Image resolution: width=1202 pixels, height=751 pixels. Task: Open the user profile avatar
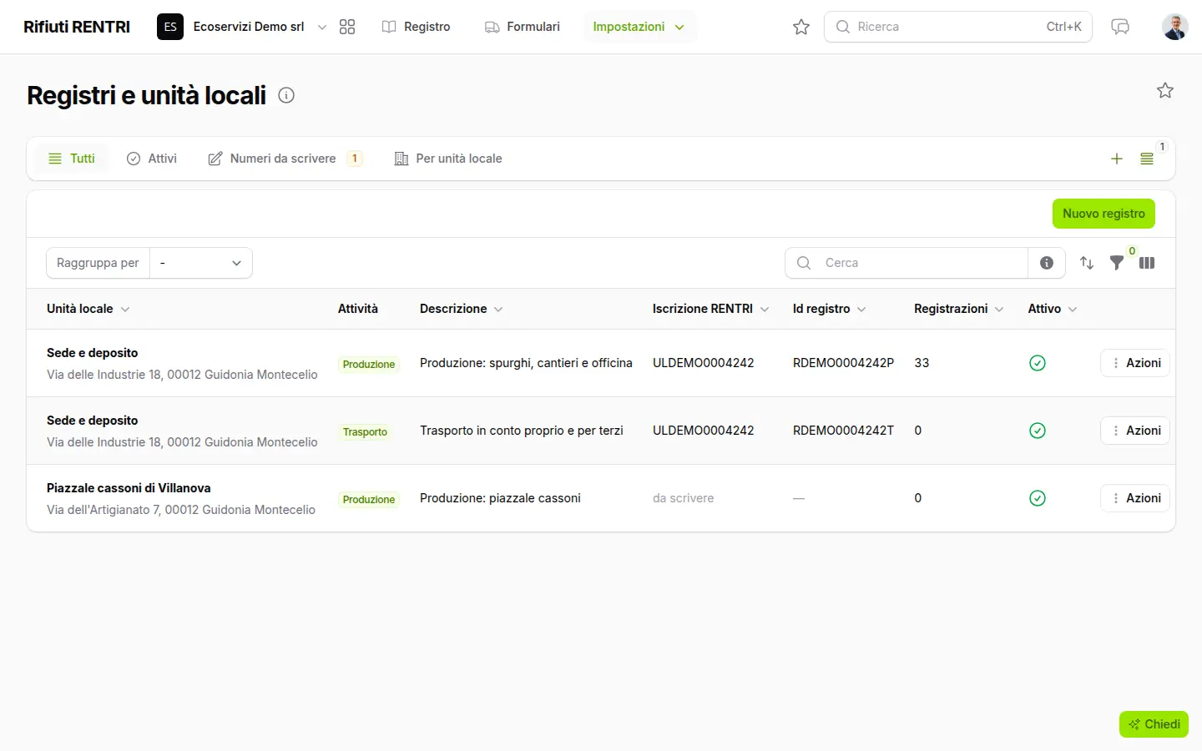(x=1175, y=27)
